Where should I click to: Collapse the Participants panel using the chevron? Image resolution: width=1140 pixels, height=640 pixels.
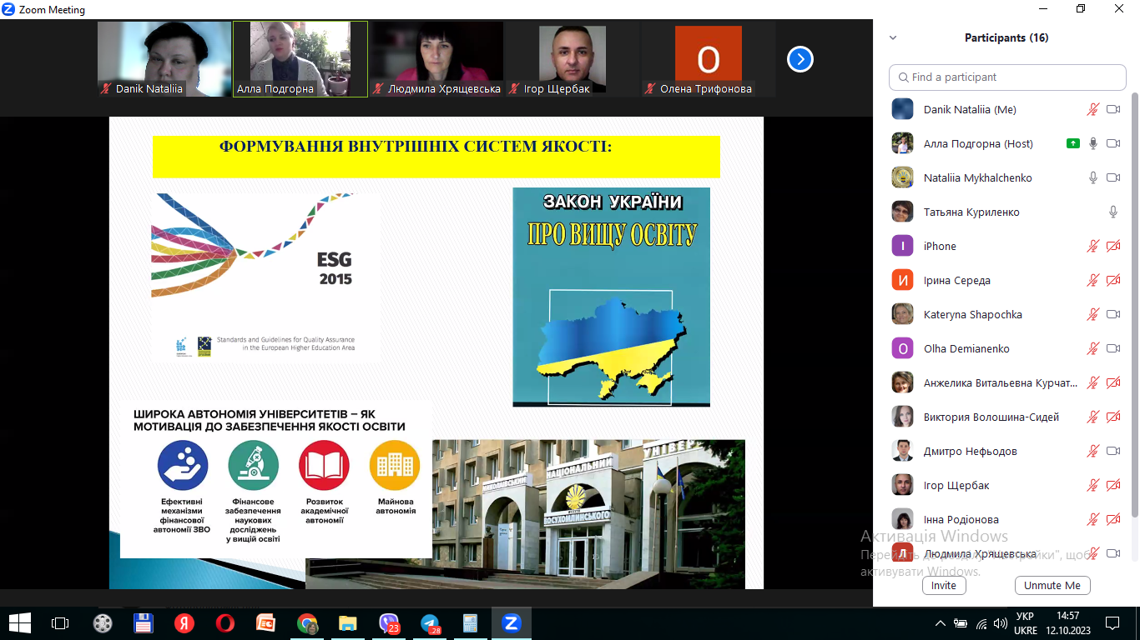click(893, 37)
